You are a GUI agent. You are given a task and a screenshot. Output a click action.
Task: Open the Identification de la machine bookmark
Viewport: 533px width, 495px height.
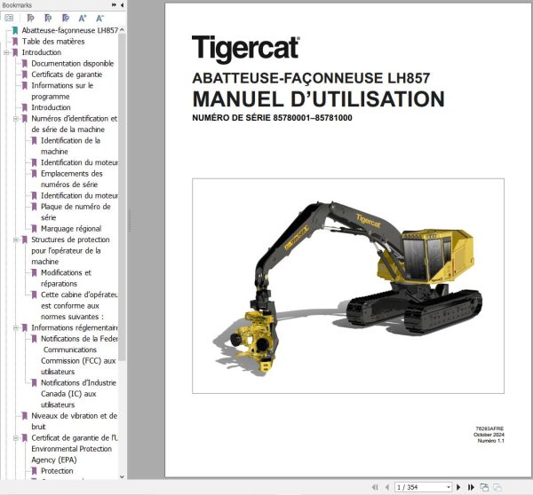(70, 146)
